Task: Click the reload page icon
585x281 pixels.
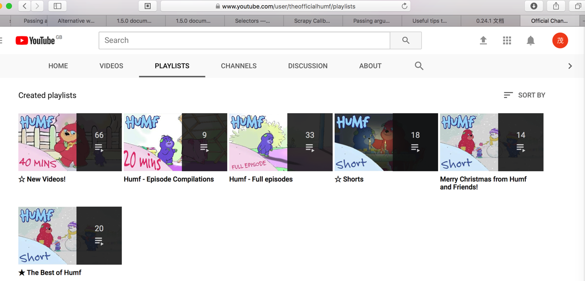Action: pos(404,6)
